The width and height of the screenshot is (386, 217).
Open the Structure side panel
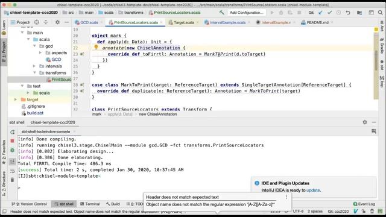coord(4,183)
